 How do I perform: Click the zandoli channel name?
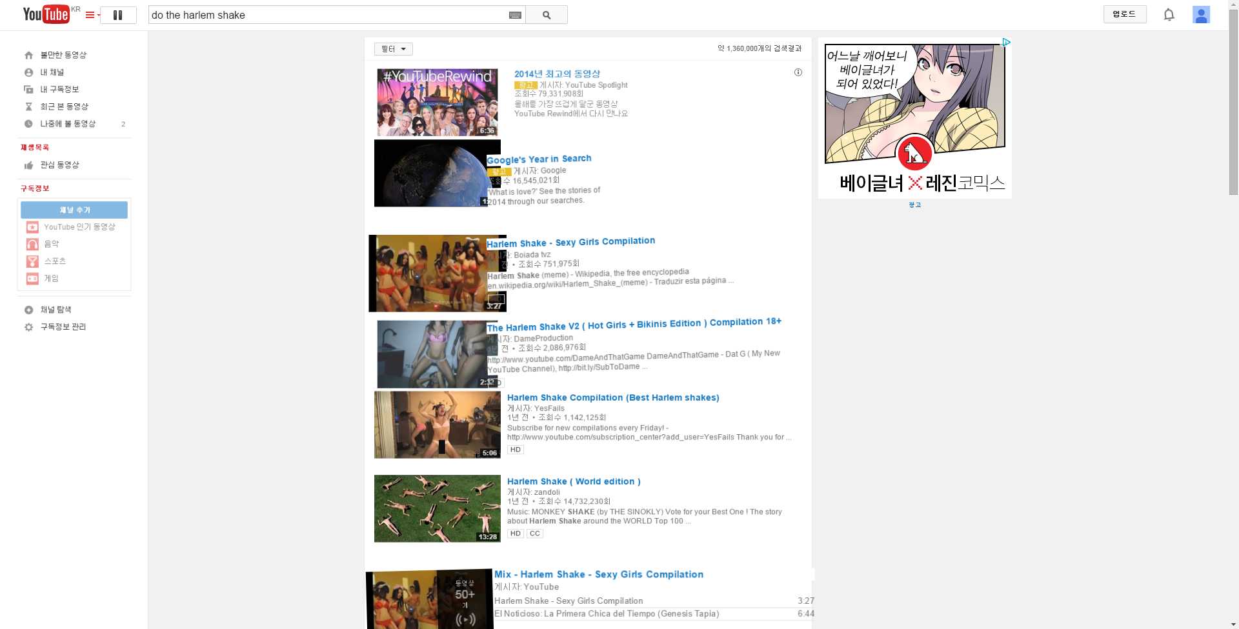547,492
